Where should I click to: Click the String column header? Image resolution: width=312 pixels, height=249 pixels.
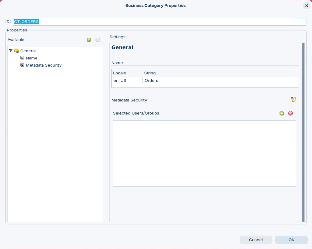(x=221, y=73)
